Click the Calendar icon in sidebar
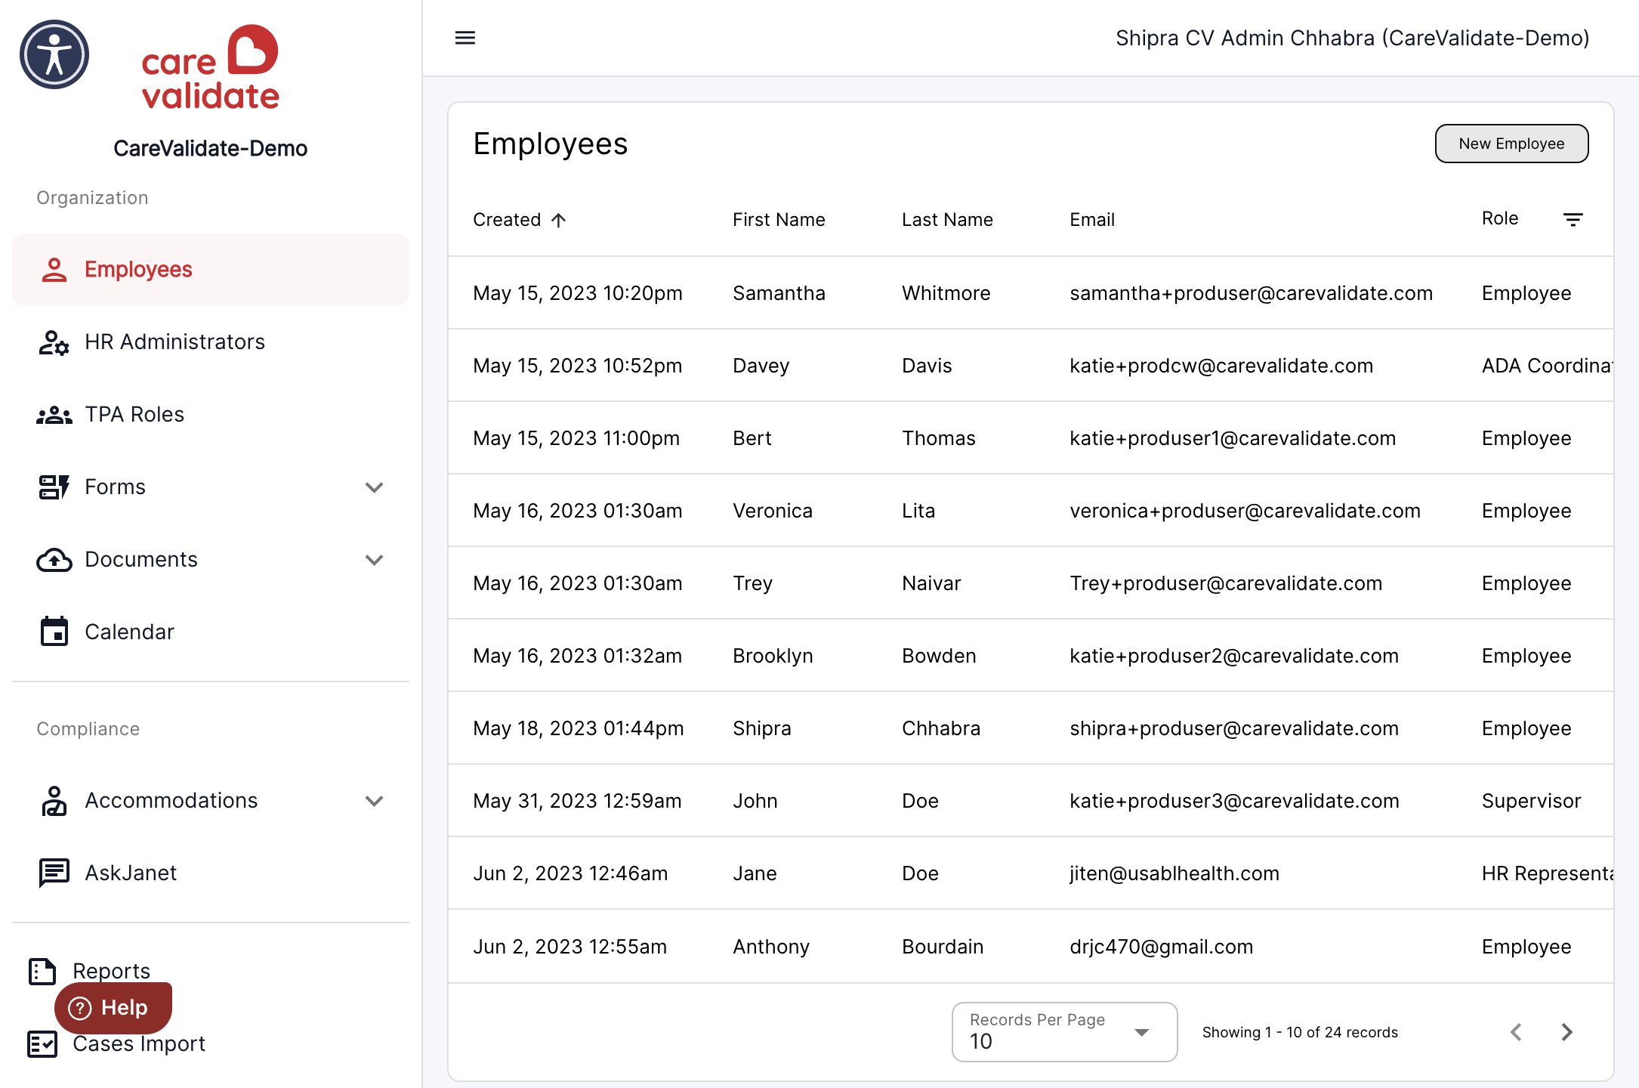 click(54, 632)
